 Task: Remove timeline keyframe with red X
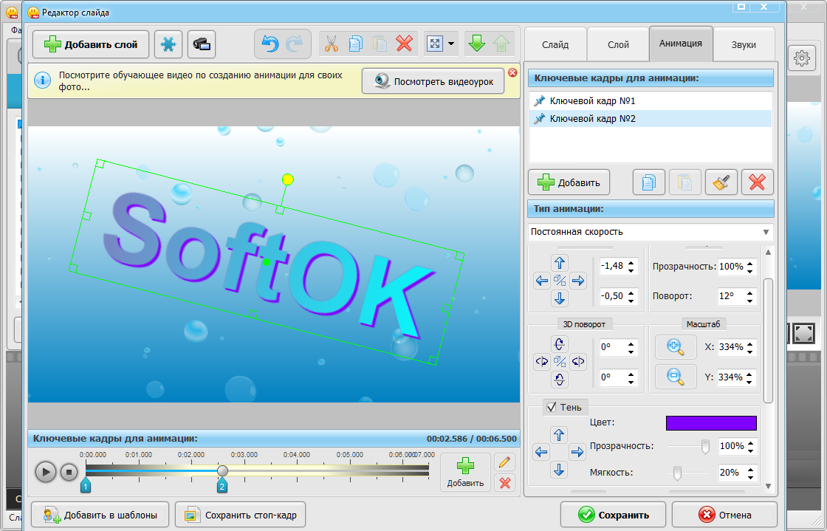pyautogui.click(x=504, y=482)
